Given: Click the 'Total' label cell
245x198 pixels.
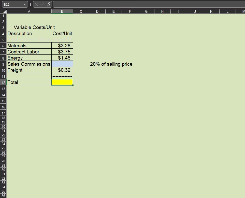Looking at the screenshot, I should tap(29, 82).
